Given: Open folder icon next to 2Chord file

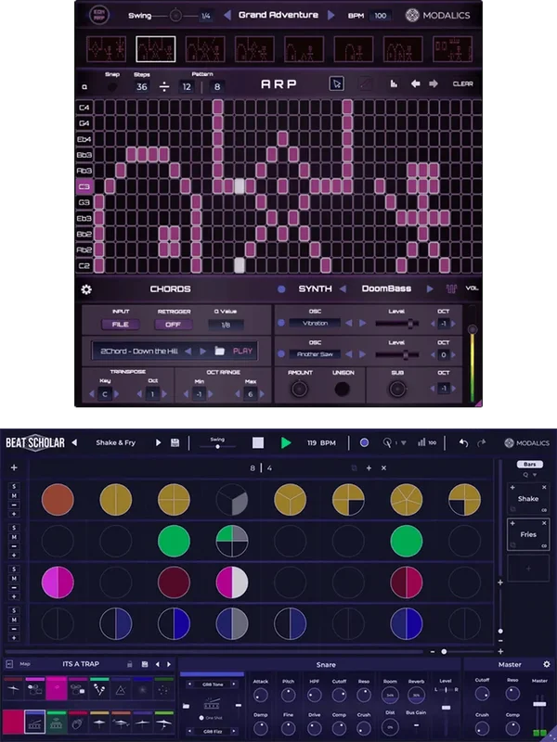Looking at the screenshot, I should pyautogui.click(x=219, y=351).
